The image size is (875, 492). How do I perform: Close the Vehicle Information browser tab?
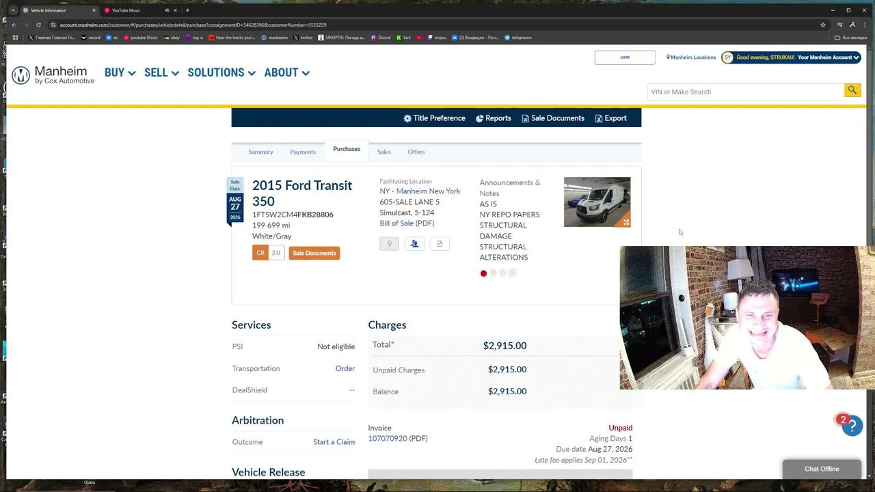pyautogui.click(x=94, y=10)
